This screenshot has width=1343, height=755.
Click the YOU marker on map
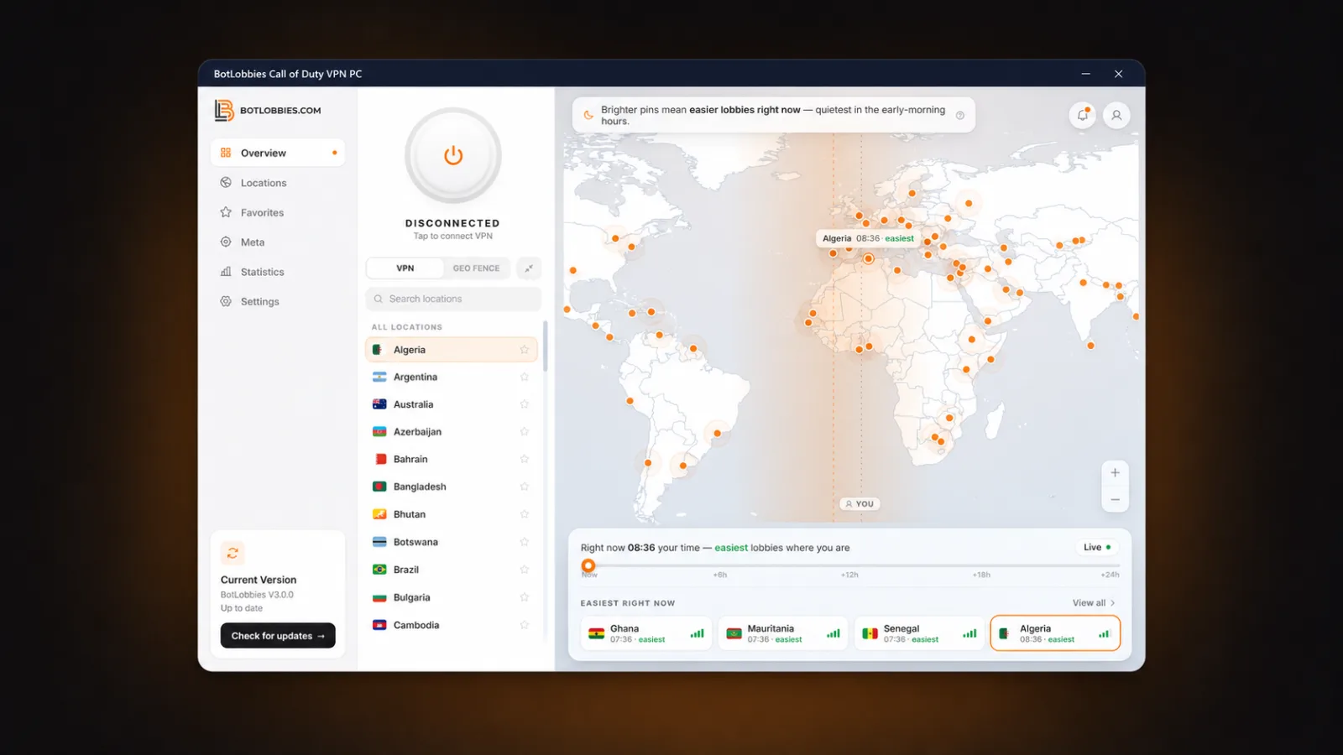[x=860, y=503]
